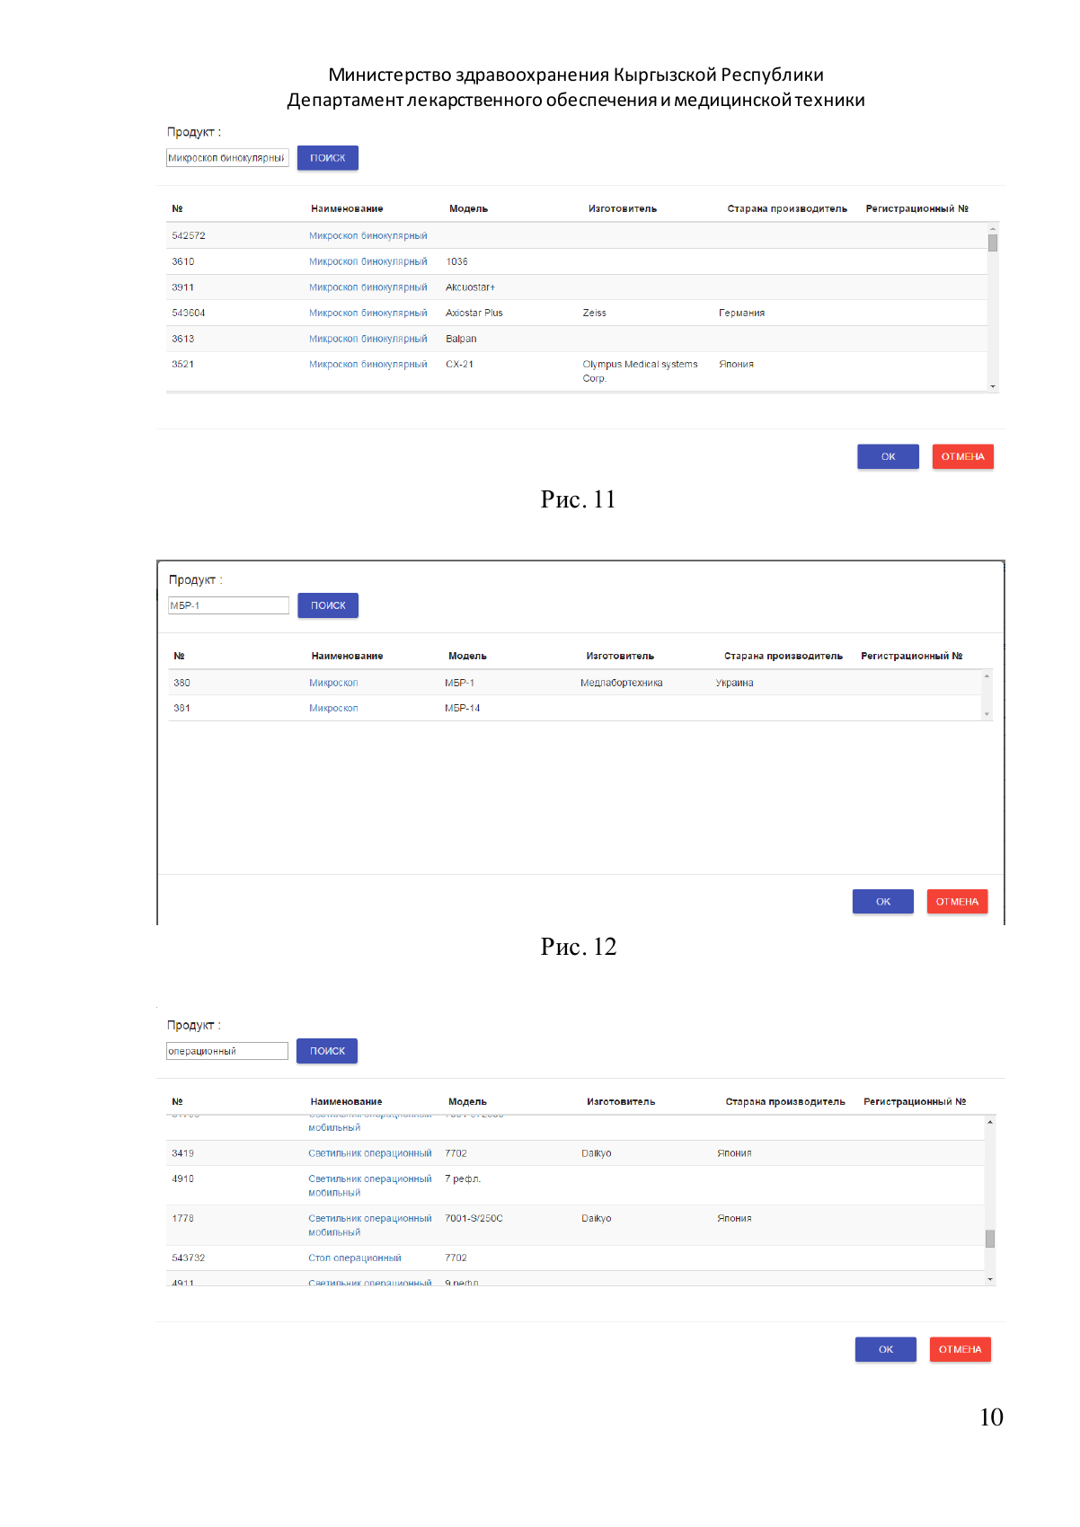1080x1527 pixels.
Task: Click ОТМЕНА button in the МБР-1 dialog
Action: pos(957,902)
